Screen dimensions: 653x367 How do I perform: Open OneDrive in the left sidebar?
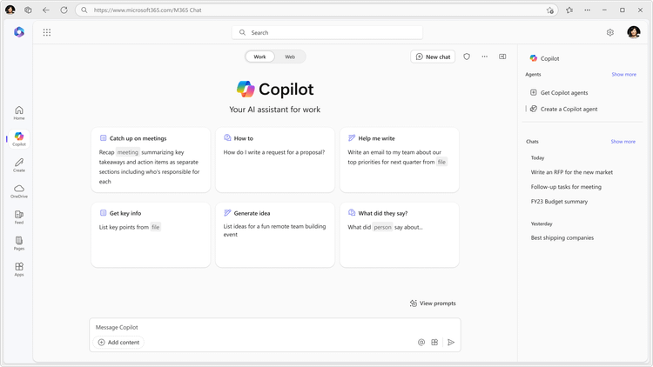[19, 190]
